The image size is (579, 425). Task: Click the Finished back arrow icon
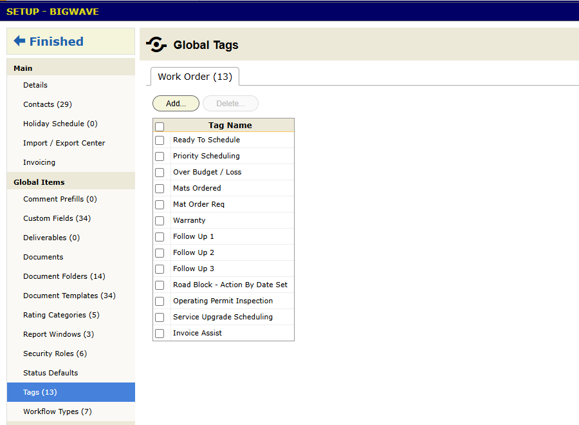[19, 41]
